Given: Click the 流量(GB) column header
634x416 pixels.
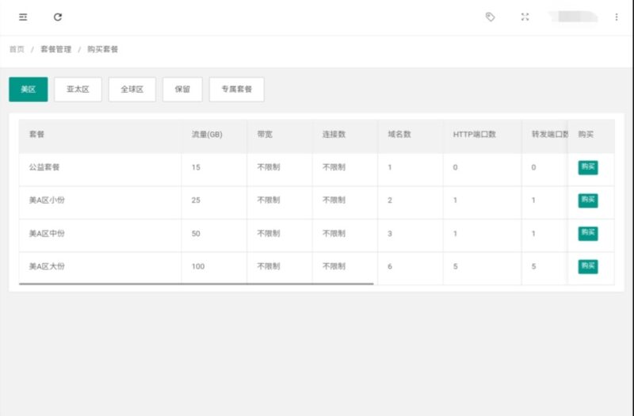Looking at the screenshot, I should [207, 135].
